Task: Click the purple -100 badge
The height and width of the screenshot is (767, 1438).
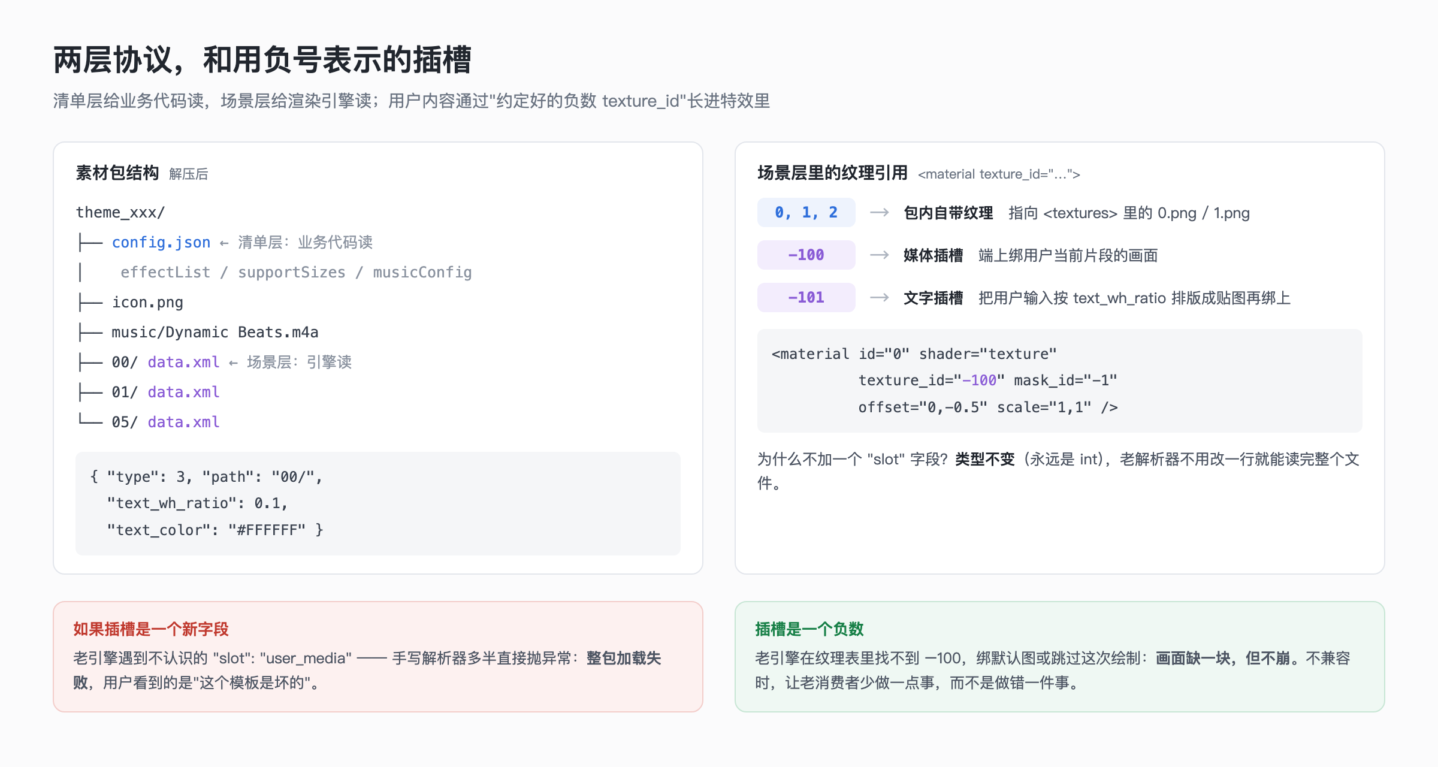Action: tap(806, 255)
